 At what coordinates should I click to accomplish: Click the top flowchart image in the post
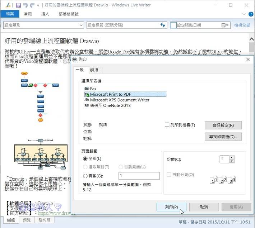click(40, 97)
